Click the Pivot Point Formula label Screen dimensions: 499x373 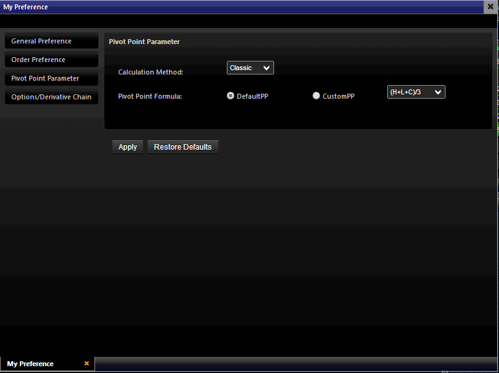pos(150,96)
